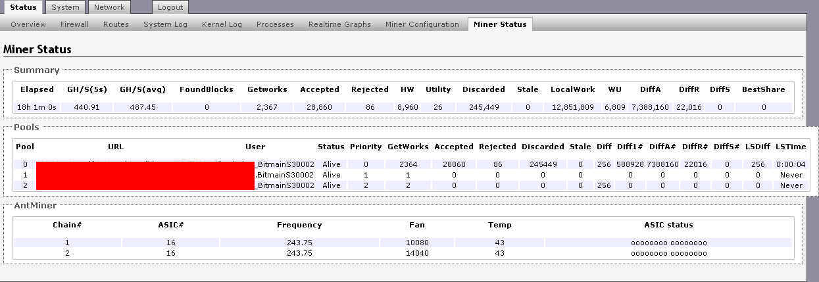This screenshot has width=819, height=282.
Task: Click the LSTime column header
Action: tap(790, 147)
